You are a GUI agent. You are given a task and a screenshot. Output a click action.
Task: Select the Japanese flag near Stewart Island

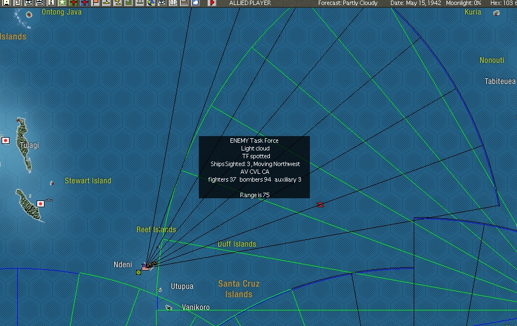click(40, 204)
